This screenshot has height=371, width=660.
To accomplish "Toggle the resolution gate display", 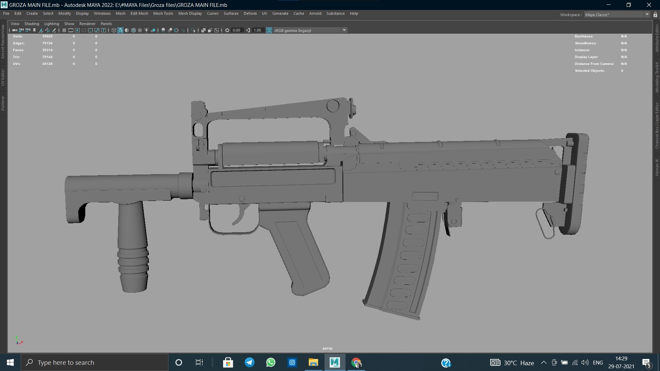I will (x=77, y=30).
